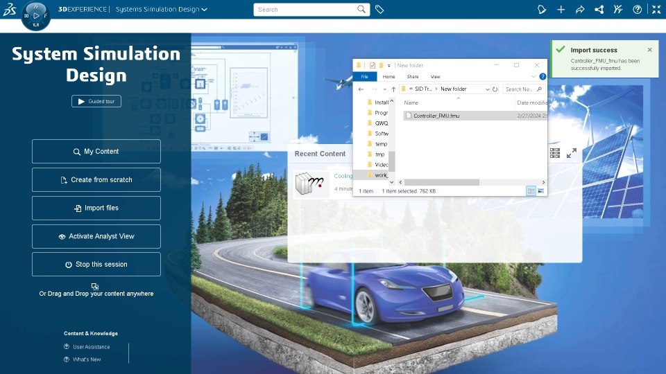Viewport: 666px width, 374px height.
Task: Open Explorer recent locations dropdown
Action: pyautogui.click(x=384, y=89)
